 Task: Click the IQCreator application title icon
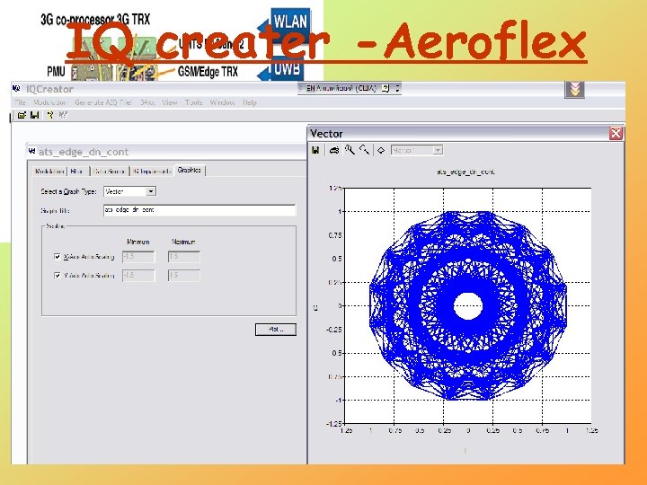coord(17,89)
